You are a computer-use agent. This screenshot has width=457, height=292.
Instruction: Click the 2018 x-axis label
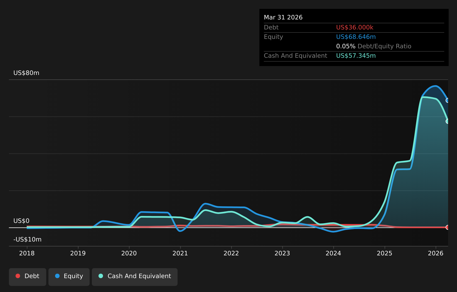tap(27, 253)
